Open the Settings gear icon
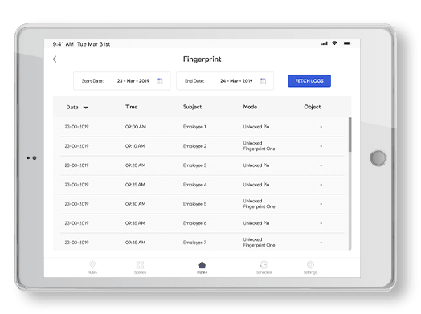Image resolution: width=421 pixels, height=314 pixels. click(x=310, y=265)
